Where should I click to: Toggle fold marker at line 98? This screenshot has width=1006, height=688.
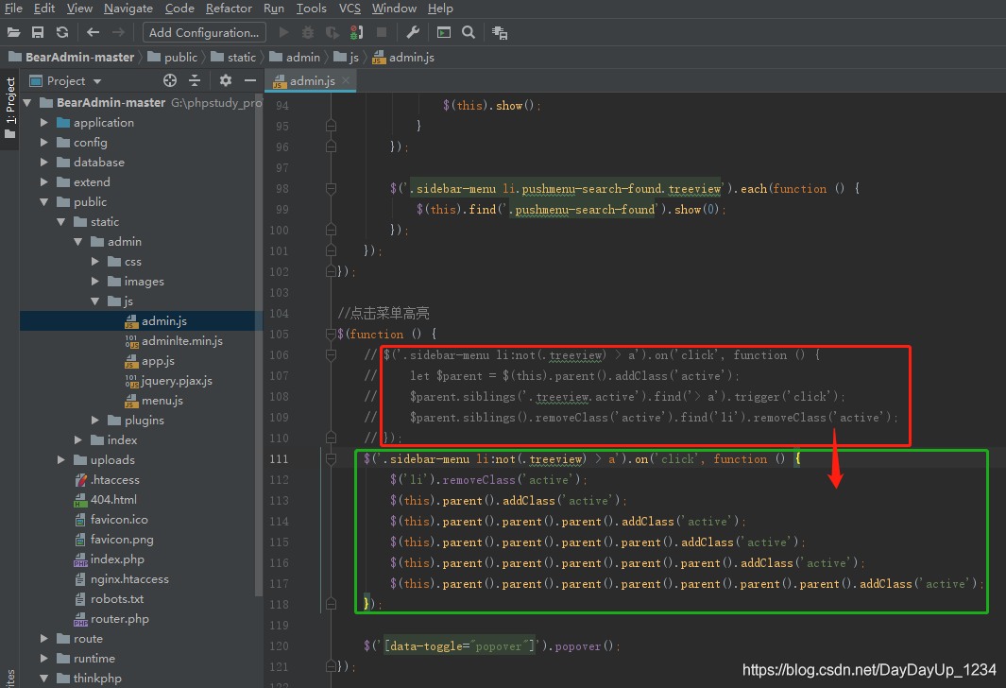331,188
